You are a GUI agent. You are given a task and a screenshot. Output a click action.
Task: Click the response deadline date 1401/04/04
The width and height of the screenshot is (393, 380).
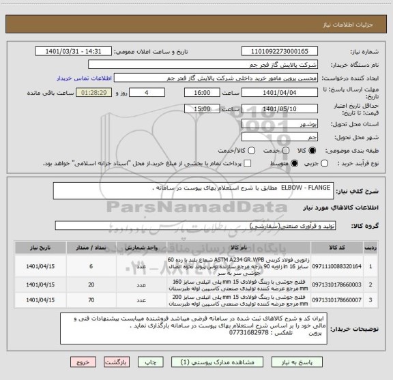[280, 93]
